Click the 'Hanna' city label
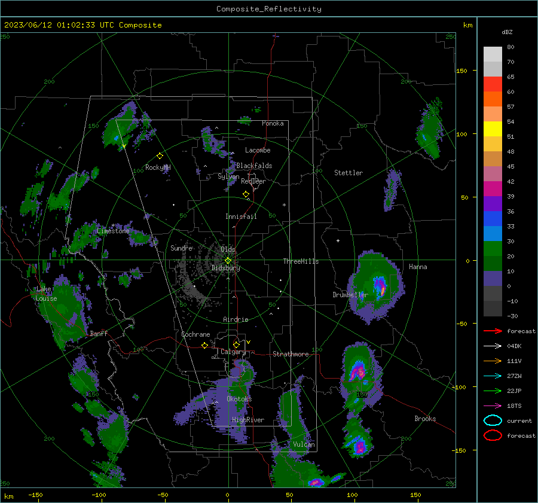538x503 pixels. click(x=418, y=267)
